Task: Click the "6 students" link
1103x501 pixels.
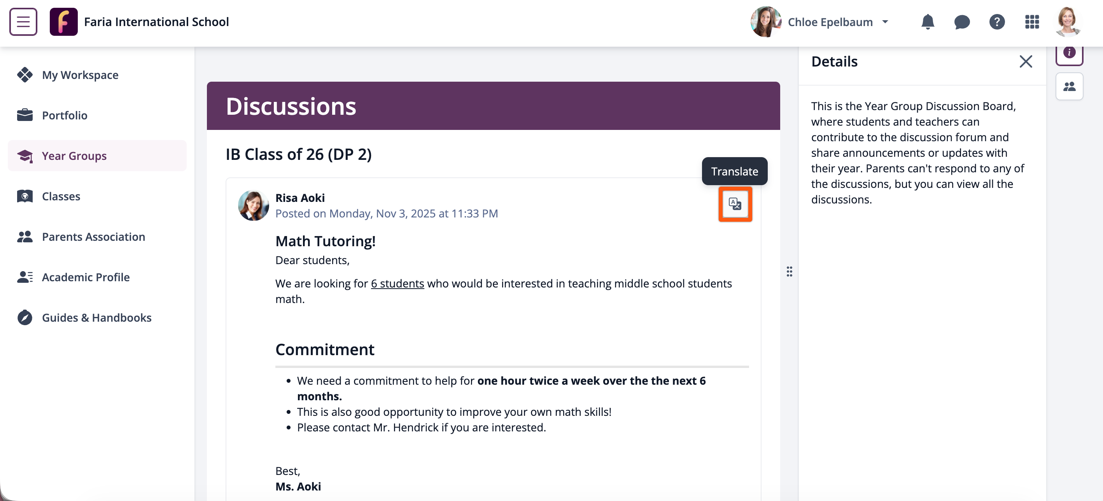Action: point(397,284)
